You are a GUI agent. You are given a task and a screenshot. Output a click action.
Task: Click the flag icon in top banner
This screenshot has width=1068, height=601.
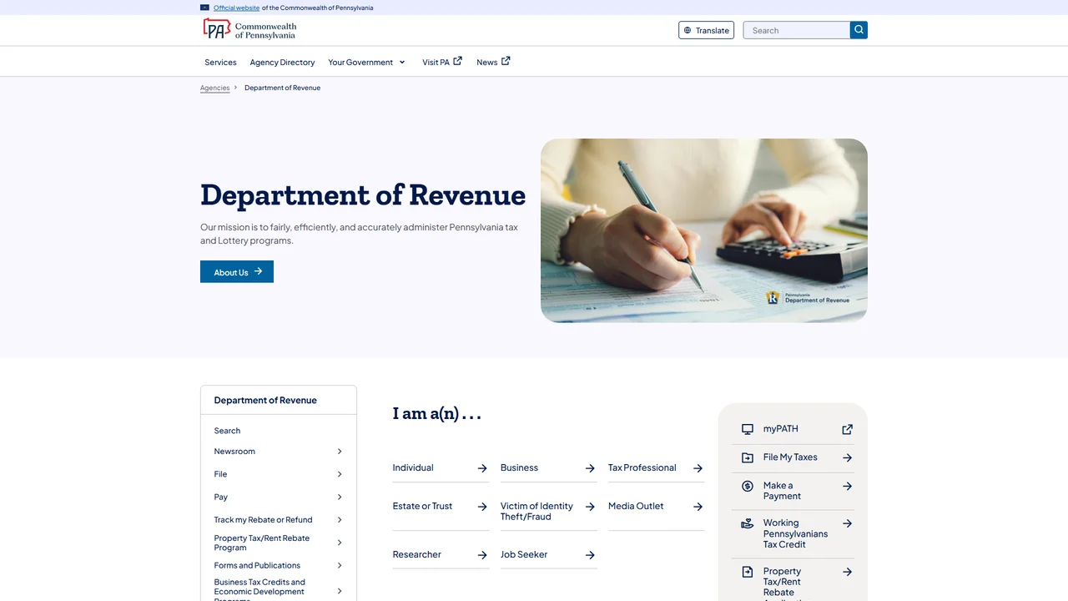click(205, 8)
